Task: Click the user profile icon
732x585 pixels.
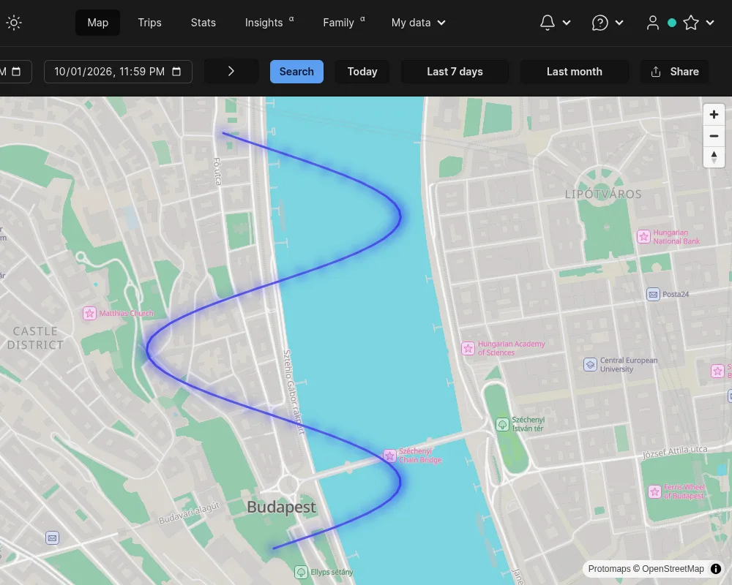Action: click(x=653, y=23)
